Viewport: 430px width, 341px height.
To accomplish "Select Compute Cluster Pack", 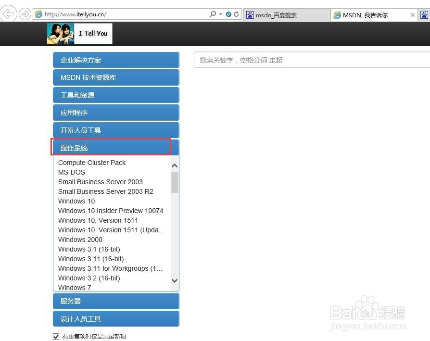I will tap(92, 163).
